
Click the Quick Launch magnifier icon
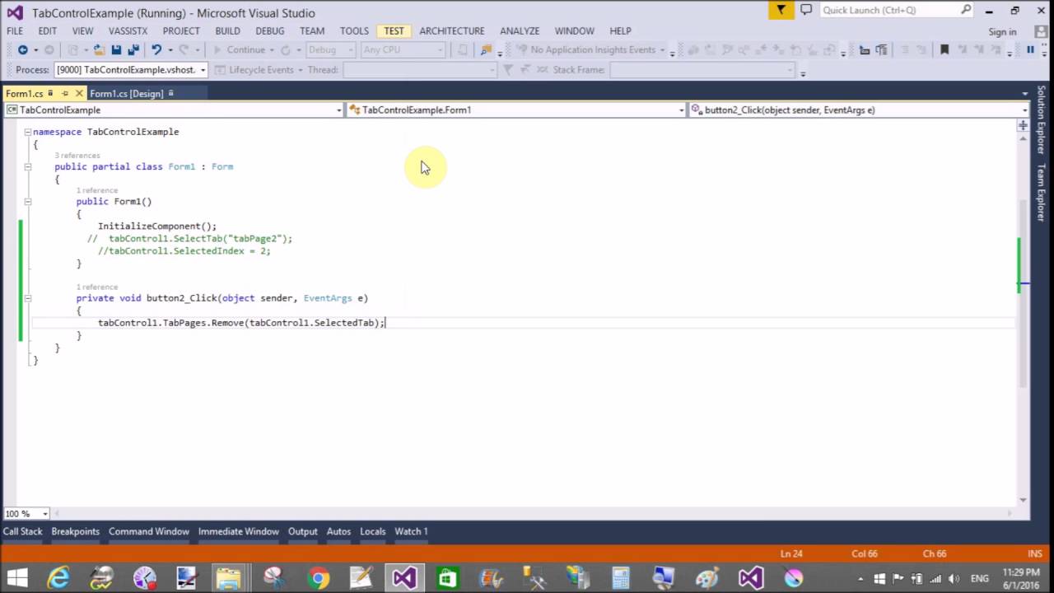coord(966,10)
